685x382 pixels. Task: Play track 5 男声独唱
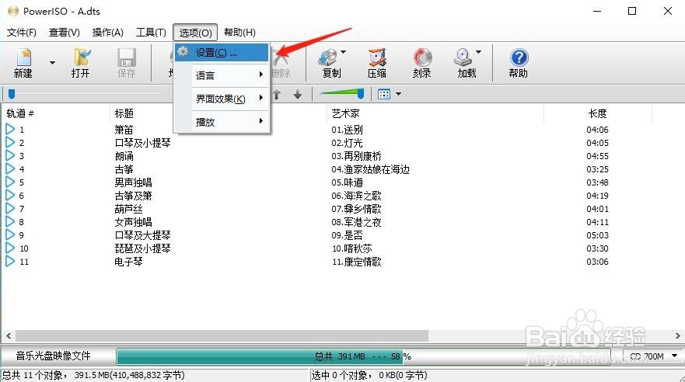click(10, 182)
